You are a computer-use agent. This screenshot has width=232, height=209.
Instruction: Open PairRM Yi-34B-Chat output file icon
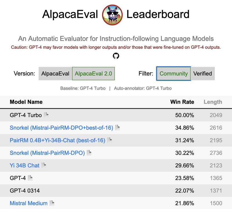pos(110,140)
